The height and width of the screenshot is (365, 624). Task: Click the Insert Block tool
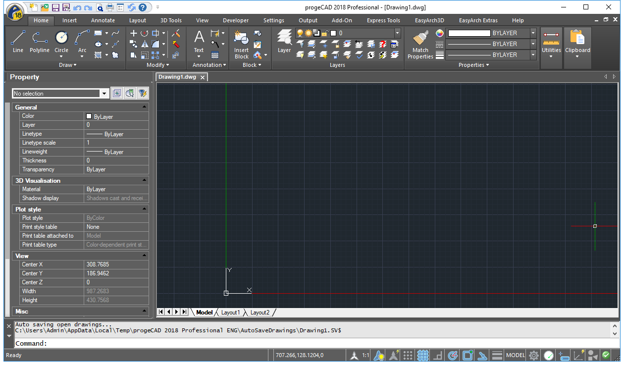(242, 44)
